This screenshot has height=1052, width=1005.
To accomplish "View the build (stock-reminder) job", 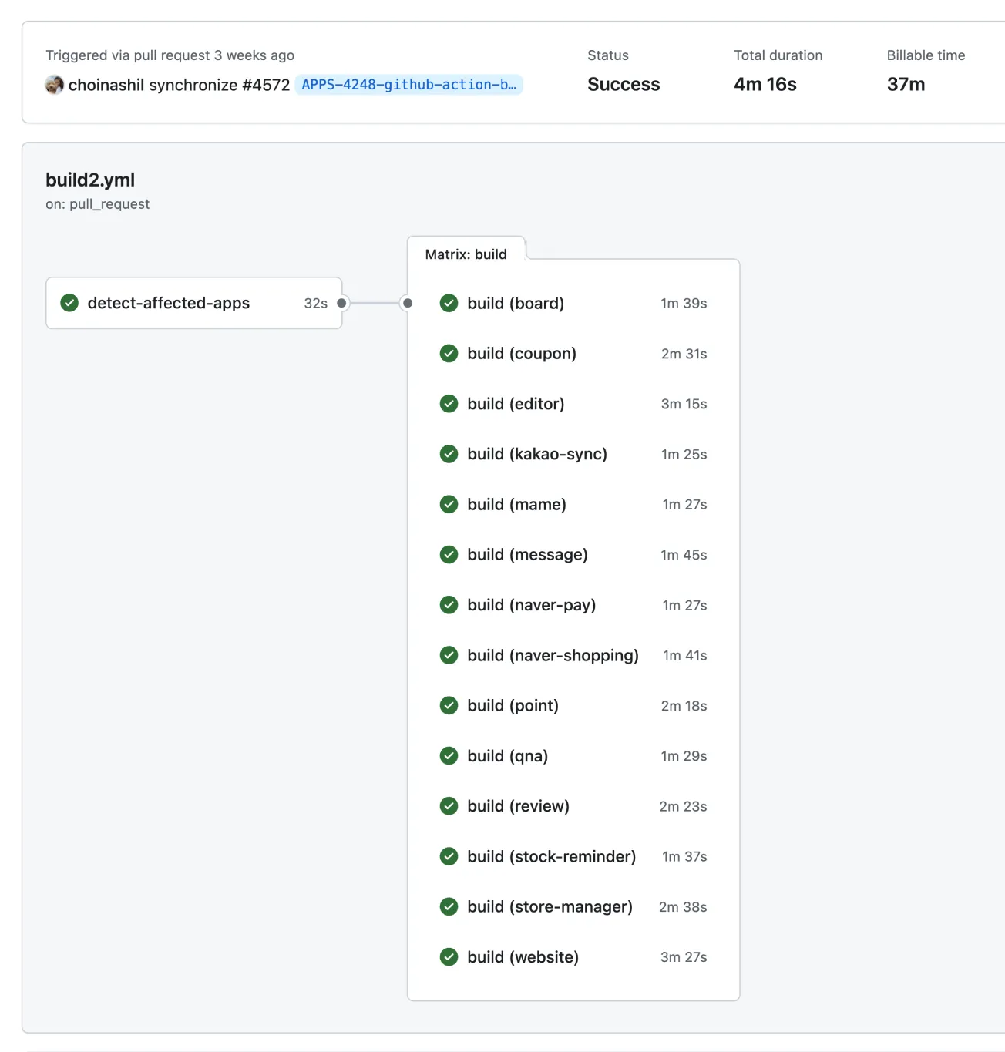I will (551, 856).
